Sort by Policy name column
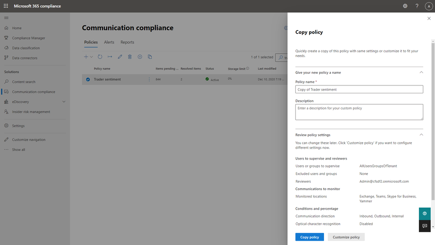 pyautogui.click(x=102, y=68)
